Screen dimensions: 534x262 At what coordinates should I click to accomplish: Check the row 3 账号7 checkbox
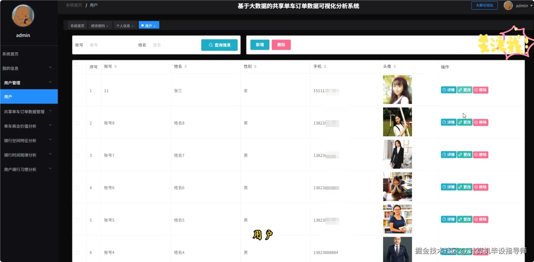point(77,156)
